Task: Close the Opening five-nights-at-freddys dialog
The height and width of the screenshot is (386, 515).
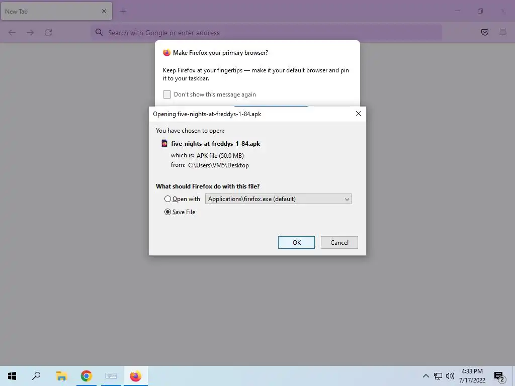Action: (x=358, y=114)
